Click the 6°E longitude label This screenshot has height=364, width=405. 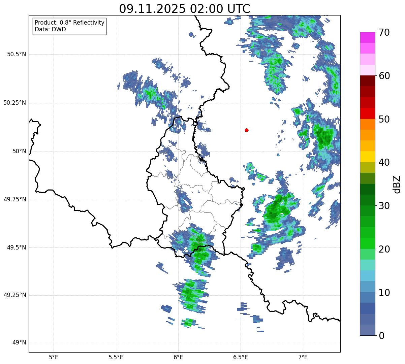178,357
